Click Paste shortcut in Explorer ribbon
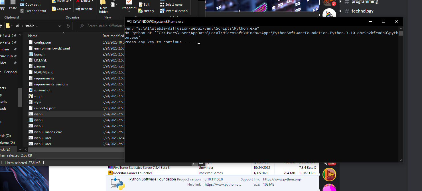 tap(33, 11)
